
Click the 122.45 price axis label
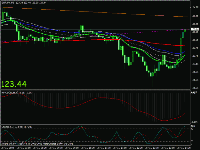coord(195,56)
